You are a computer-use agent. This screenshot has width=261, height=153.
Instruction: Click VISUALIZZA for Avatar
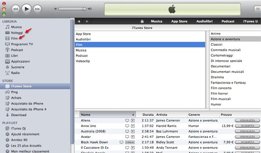click(247, 137)
